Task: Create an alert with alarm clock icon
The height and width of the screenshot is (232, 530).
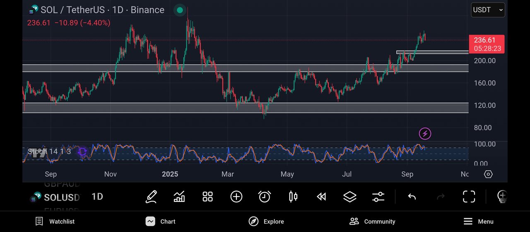Action: click(265, 196)
